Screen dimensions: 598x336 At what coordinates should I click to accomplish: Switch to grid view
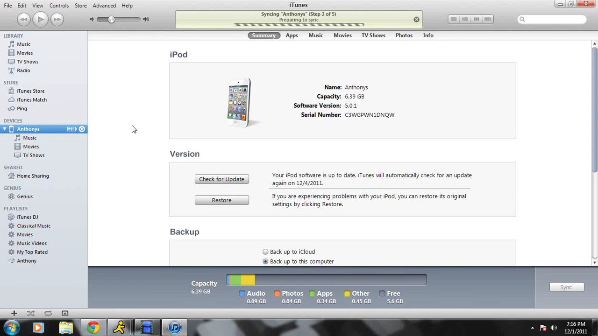476,19
